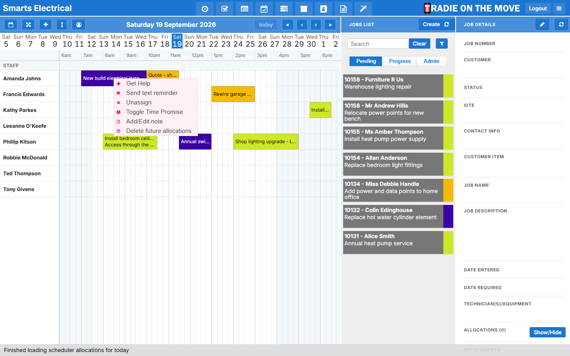This screenshot has width=570, height=356.
Task: Open the magic wand icon in top bar
Action: click(363, 9)
